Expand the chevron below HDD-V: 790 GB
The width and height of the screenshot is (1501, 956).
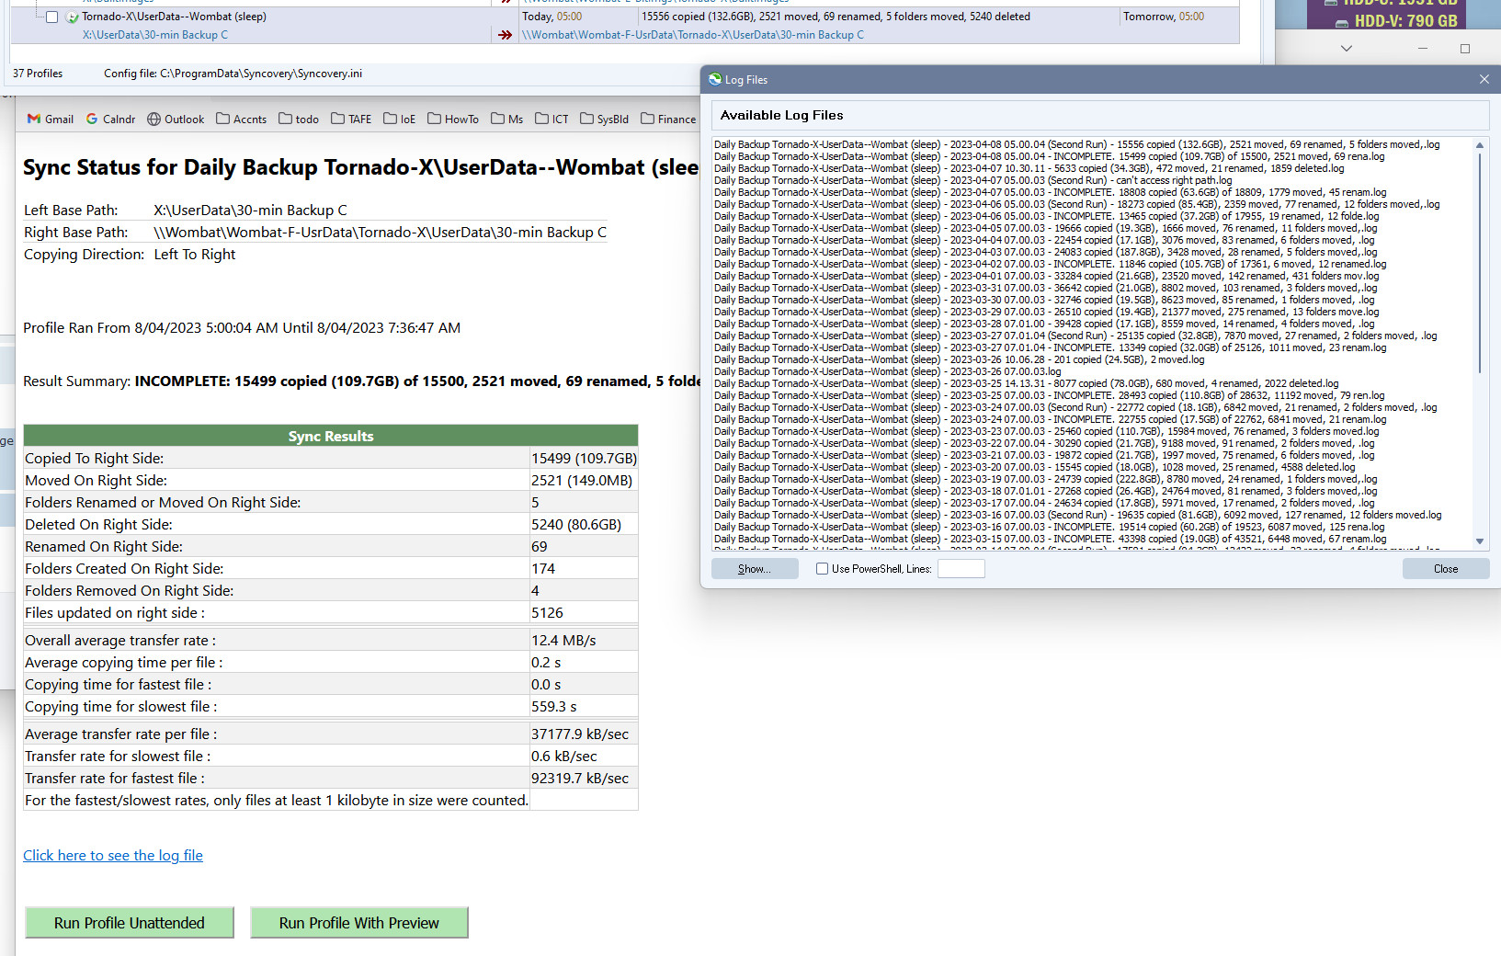tap(1347, 48)
